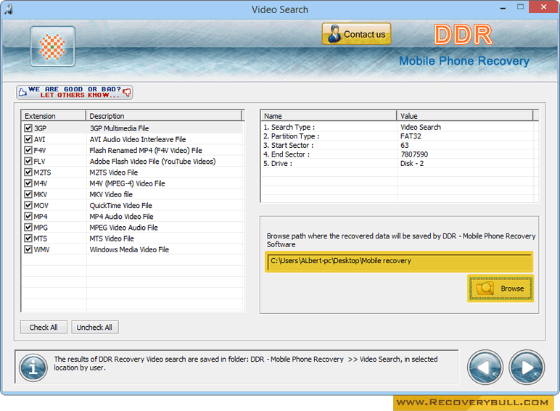560x411 pixels.
Task: Uncheck the MP4 extension checkbox
Action: click(28, 217)
